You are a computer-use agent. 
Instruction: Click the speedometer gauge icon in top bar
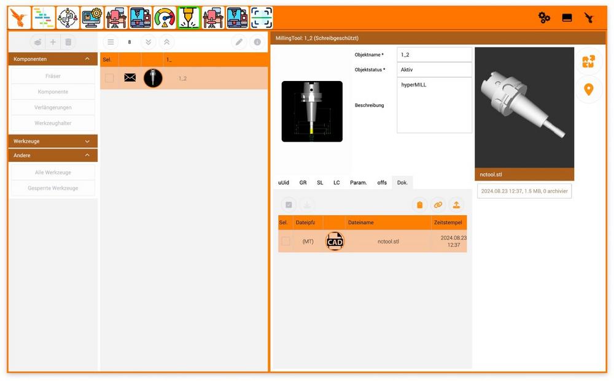coord(165,18)
